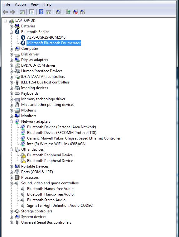Collapse the Sound, video and game controllers node
Viewport: 179px width, 237px height.
click(x=11, y=183)
